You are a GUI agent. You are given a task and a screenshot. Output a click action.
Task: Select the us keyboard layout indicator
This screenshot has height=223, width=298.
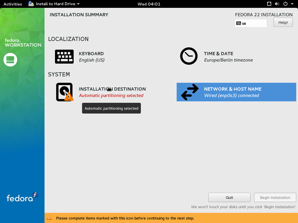point(251,23)
